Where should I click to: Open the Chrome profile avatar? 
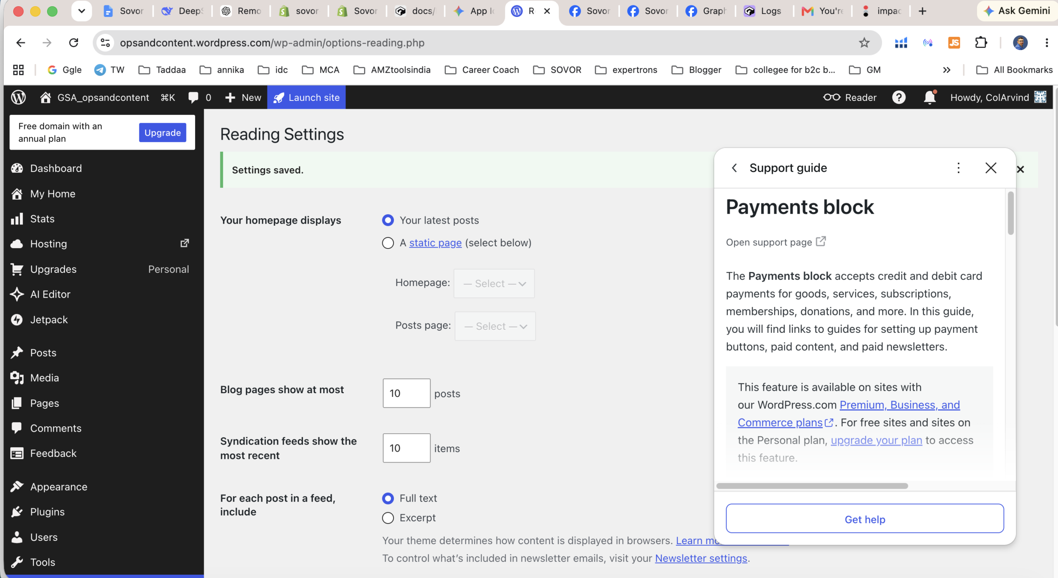(x=1020, y=43)
